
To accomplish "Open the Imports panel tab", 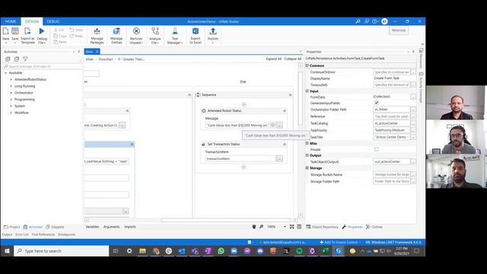I will 130,227.
